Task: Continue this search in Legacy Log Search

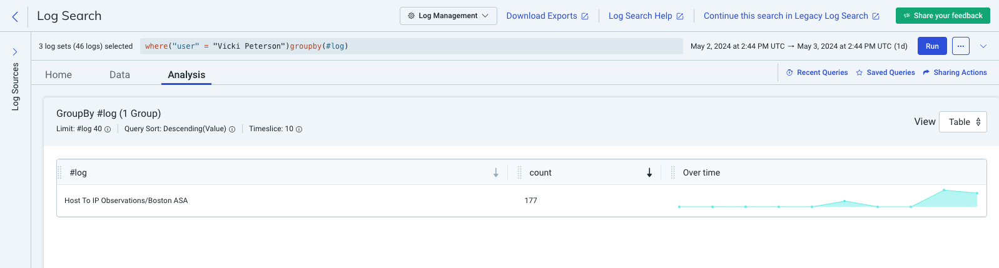Action: click(x=791, y=16)
